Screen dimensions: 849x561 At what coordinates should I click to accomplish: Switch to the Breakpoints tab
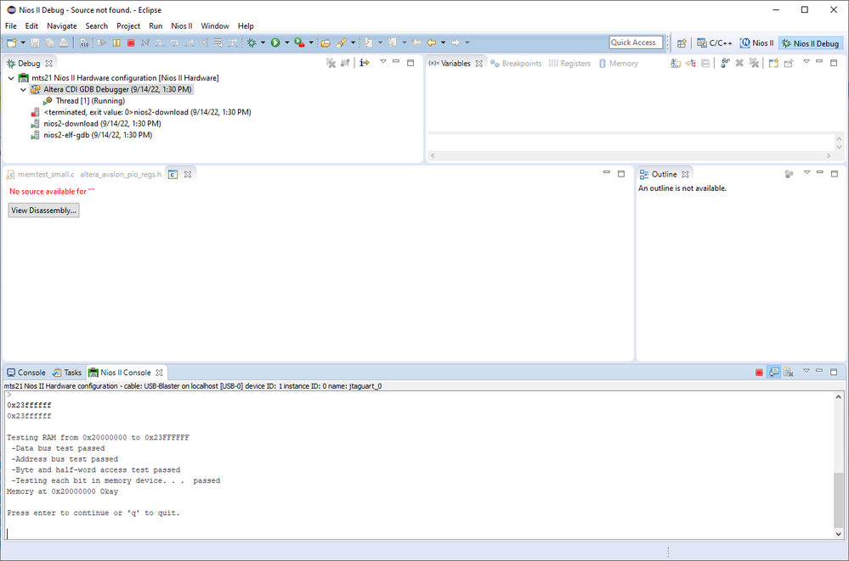coord(516,64)
